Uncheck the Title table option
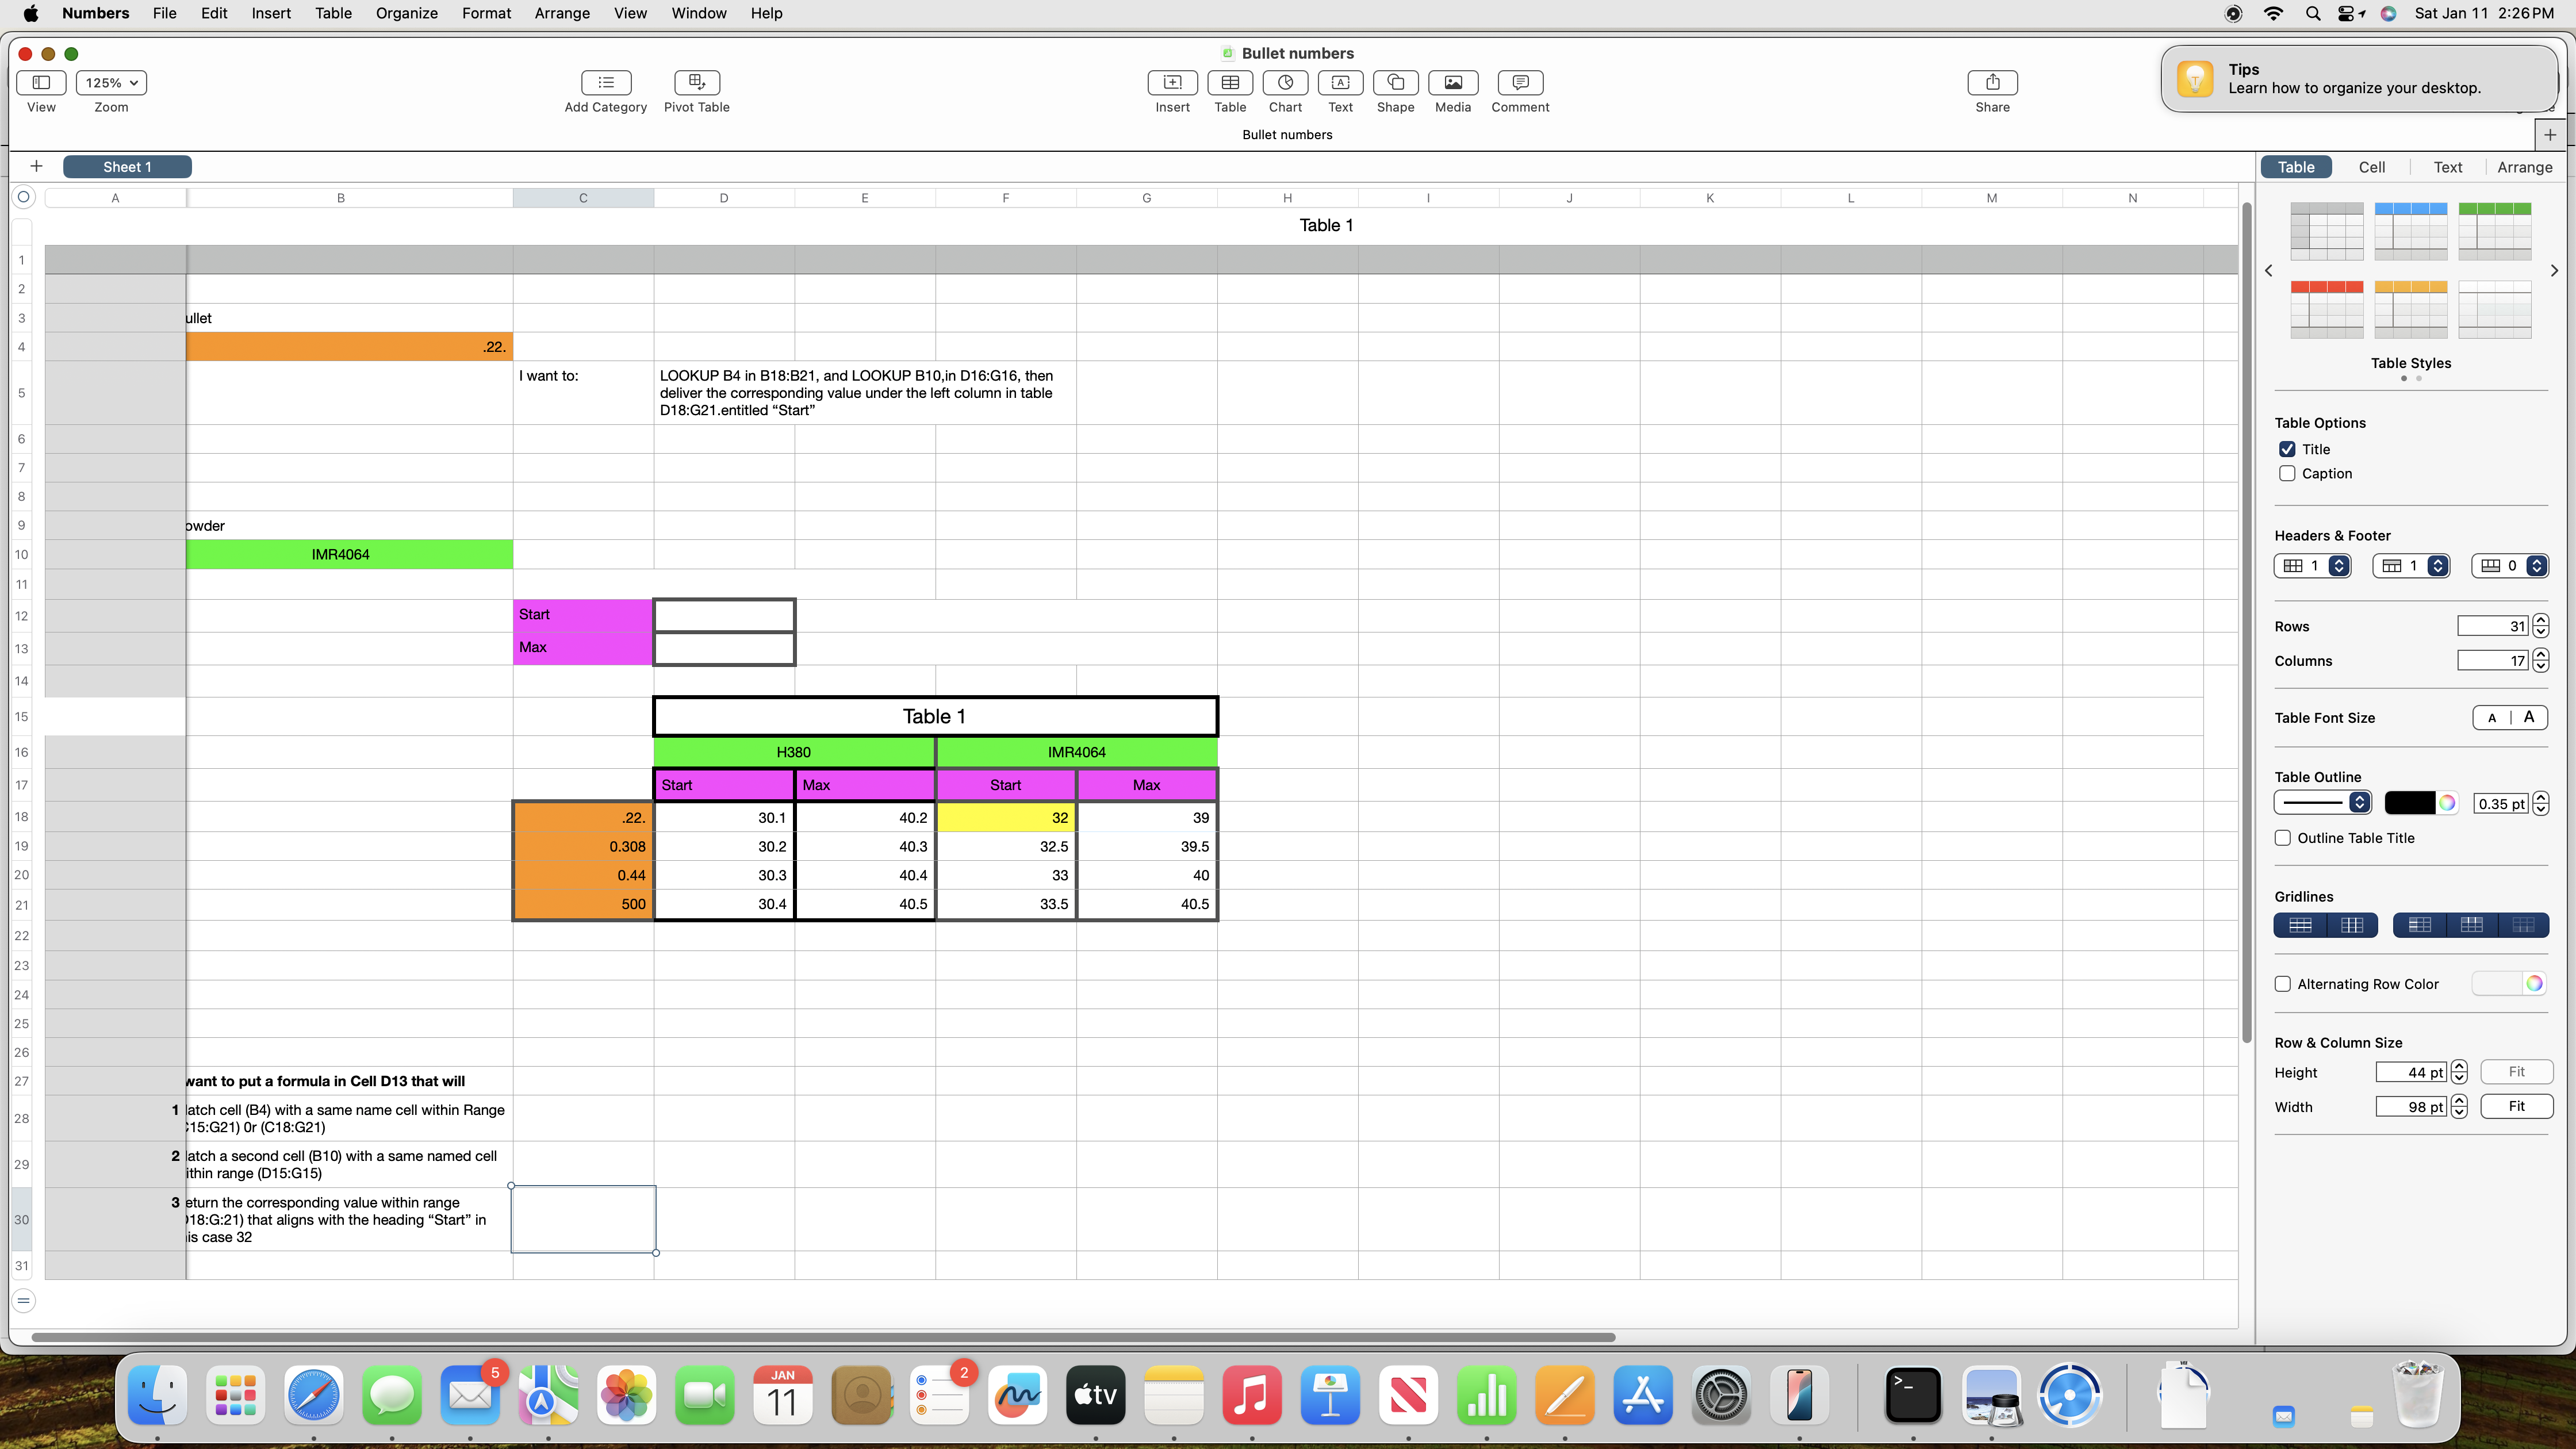Screen dimensions: 2576x1449 pyautogui.click(x=2287, y=449)
